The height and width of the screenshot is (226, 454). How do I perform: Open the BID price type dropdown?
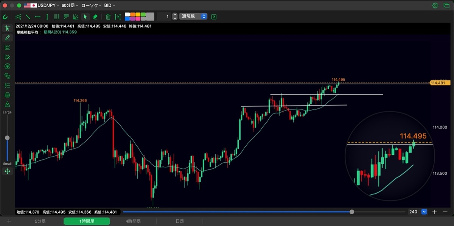110,5
